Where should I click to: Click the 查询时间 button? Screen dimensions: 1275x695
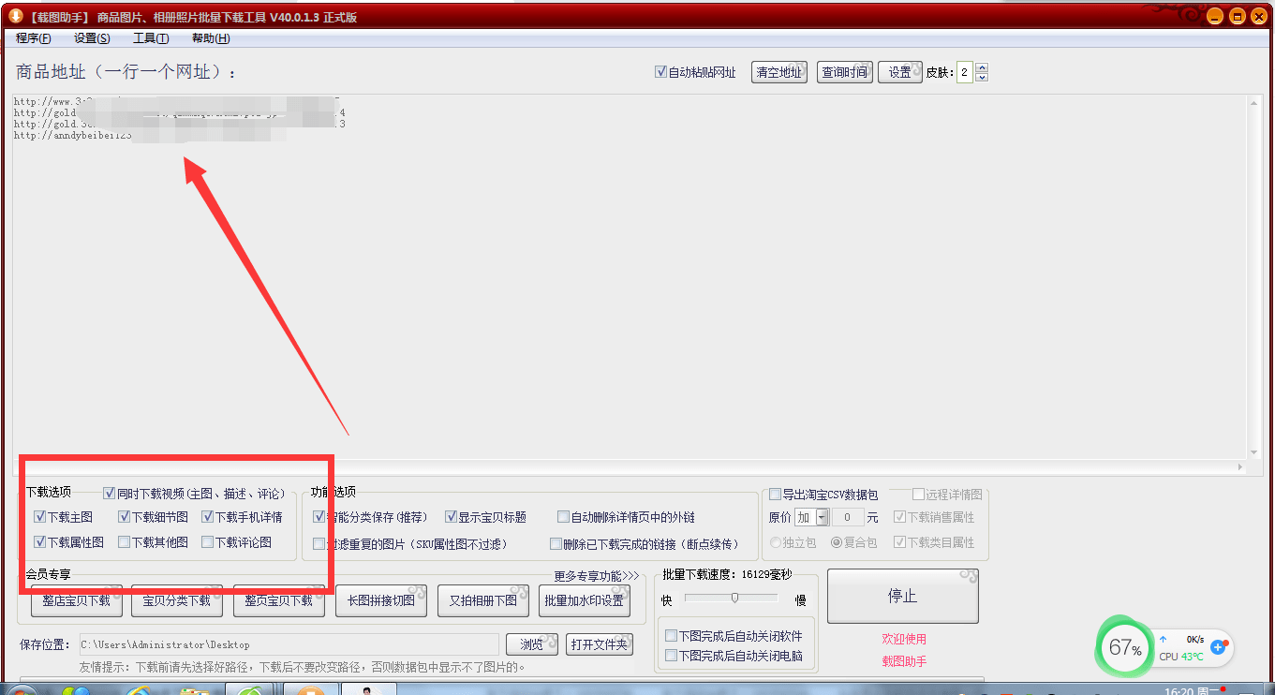(x=845, y=72)
